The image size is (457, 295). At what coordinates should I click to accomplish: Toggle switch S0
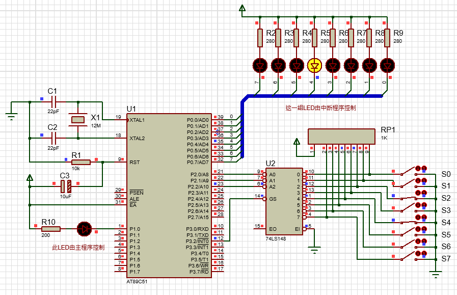(408, 171)
